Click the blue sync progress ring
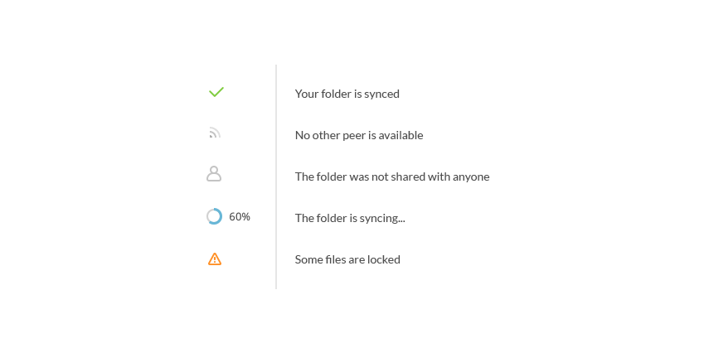The height and width of the screenshot is (353, 704). (x=214, y=216)
